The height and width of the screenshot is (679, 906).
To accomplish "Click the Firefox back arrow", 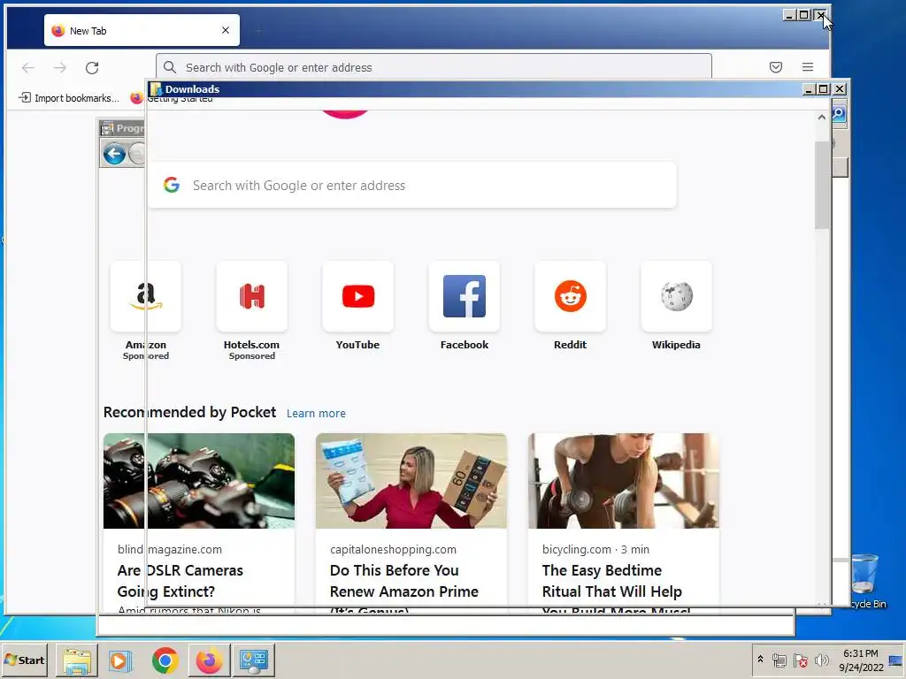I will coord(27,67).
